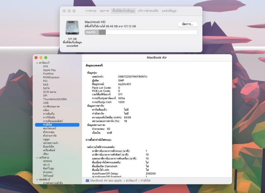Image resolution: width=265 pixels, height=193 pixels.
Task: Select อีเธอร์เน็ต in sidebar
Action: click(48, 147)
